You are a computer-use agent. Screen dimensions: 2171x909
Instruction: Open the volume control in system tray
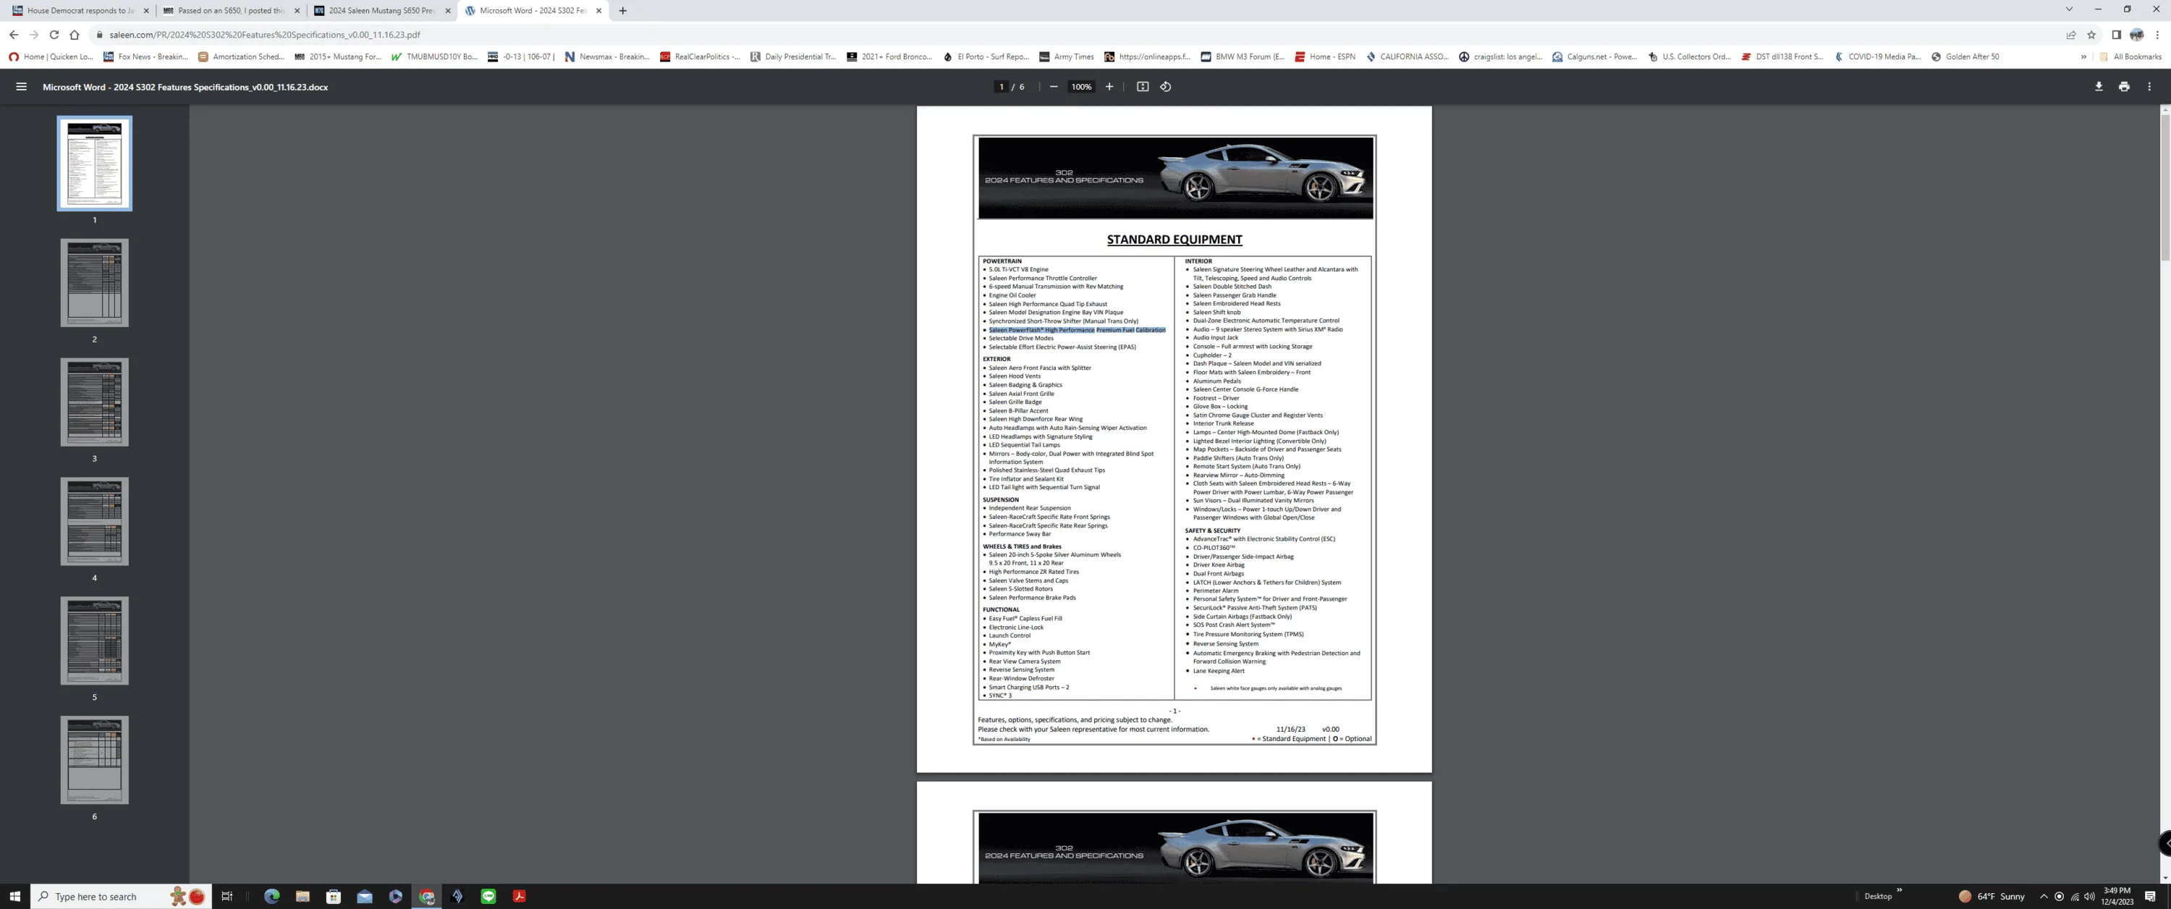(2089, 897)
